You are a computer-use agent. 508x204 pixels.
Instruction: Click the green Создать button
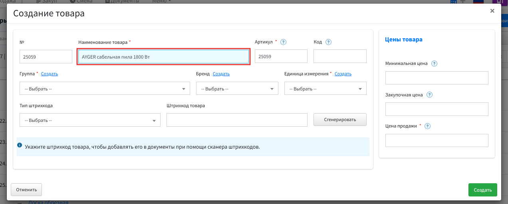point(483,190)
